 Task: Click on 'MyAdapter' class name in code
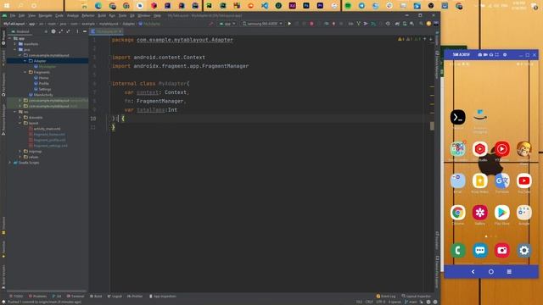pyautogui.click(x=172, y=83)
